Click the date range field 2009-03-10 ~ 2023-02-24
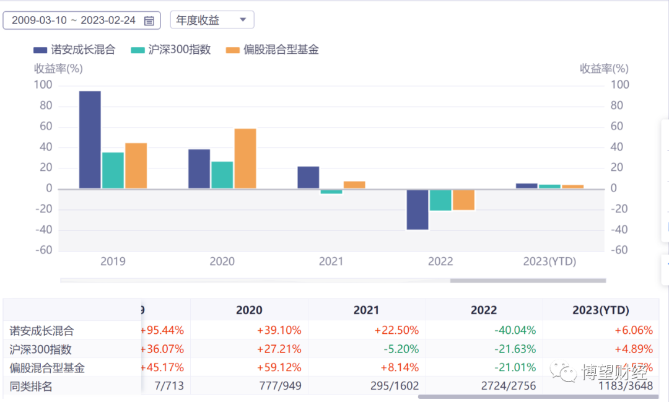This screenshot has width=669, height=402. point(82,20)
